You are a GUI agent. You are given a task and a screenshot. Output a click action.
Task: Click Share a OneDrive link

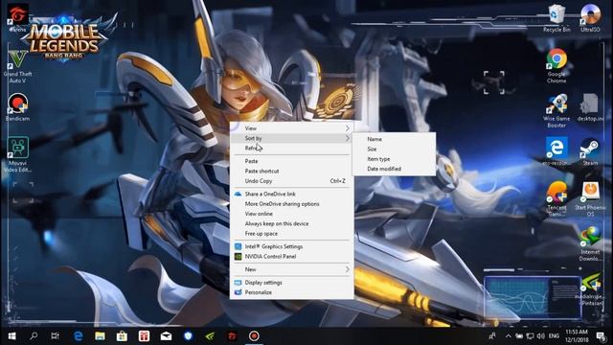291,194
